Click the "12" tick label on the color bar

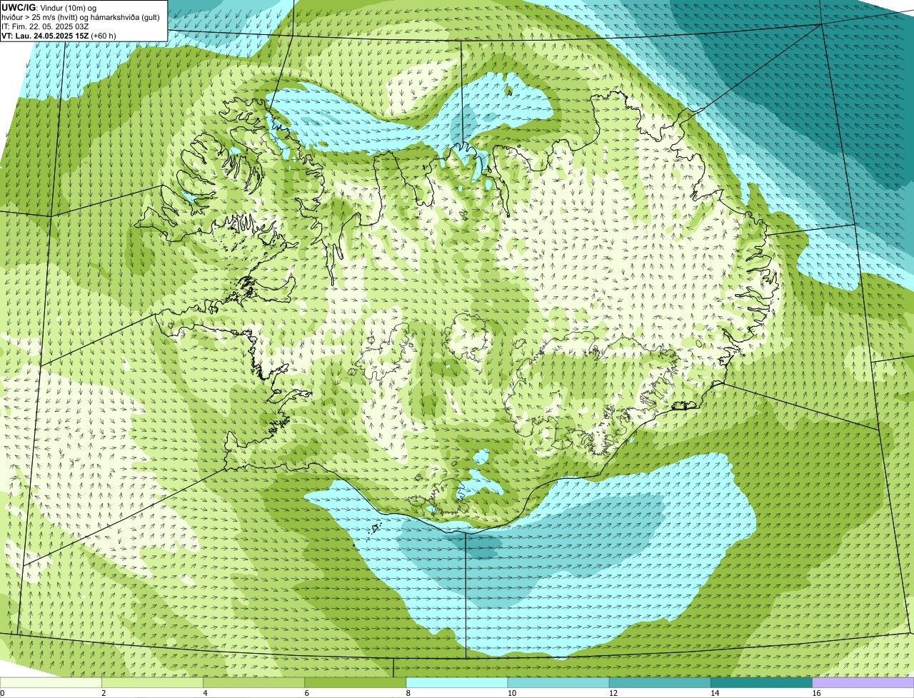613,693
